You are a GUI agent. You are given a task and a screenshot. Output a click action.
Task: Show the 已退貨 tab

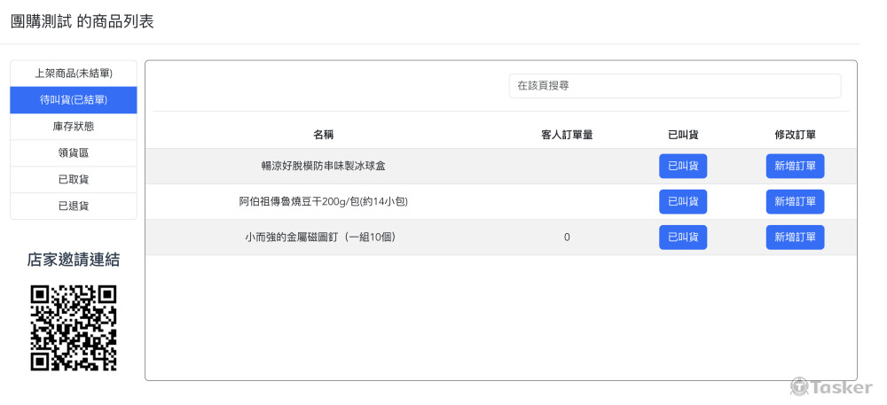pos(74,206)
